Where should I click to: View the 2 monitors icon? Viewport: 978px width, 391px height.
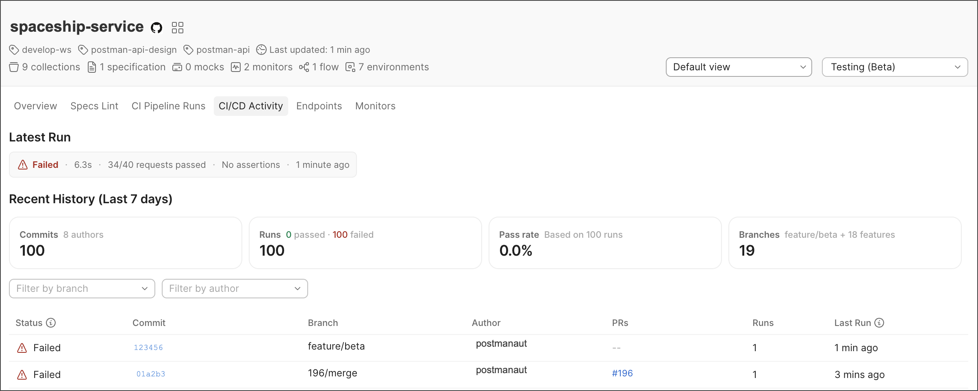pyautogui.click(x=236, y=67)
